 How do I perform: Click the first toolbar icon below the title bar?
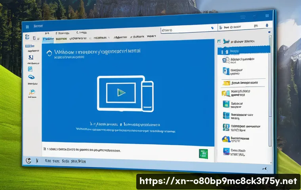(27, 37)
